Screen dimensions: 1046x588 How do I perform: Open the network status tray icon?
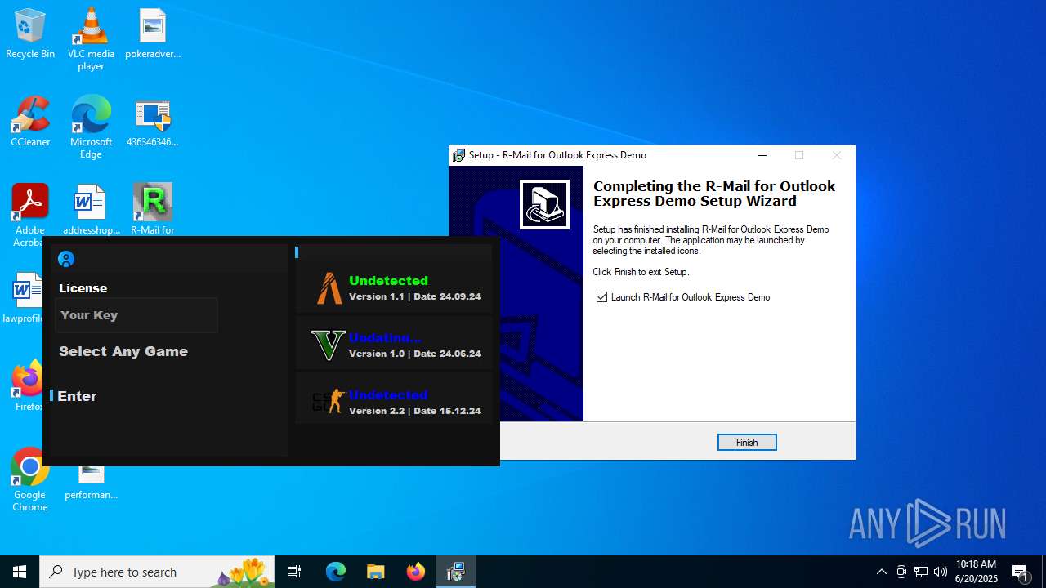921,572
